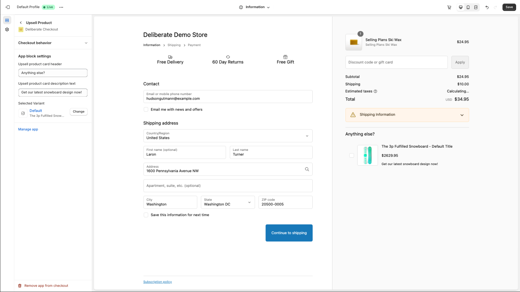Expand the Checkout behavior section
This screenshot has height=292, width=520.
[x=53, y=43]
